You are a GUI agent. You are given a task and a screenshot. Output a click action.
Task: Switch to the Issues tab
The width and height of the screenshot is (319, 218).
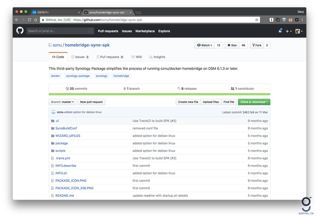(80, 57)
